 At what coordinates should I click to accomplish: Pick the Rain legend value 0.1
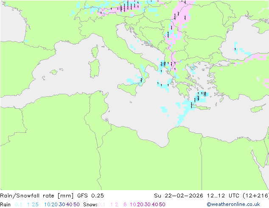[18, 205]
